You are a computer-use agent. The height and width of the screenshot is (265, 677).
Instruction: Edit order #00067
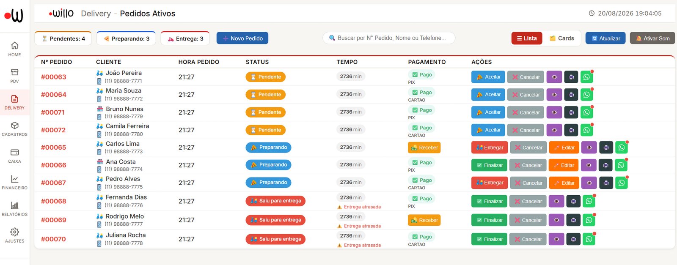tap(564, 183)
